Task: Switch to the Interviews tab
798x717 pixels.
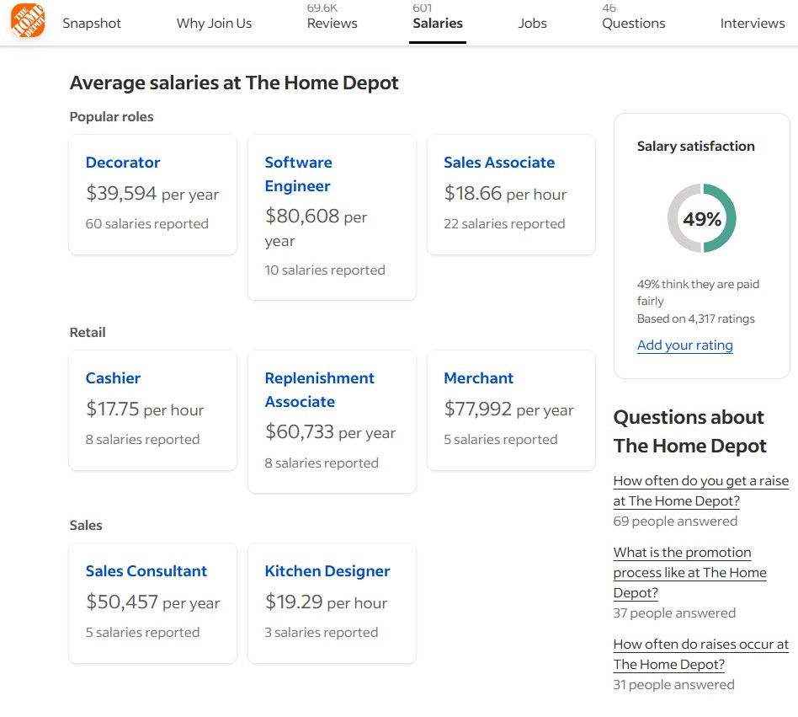Action: pyautogui.click(x=752, y=24)
